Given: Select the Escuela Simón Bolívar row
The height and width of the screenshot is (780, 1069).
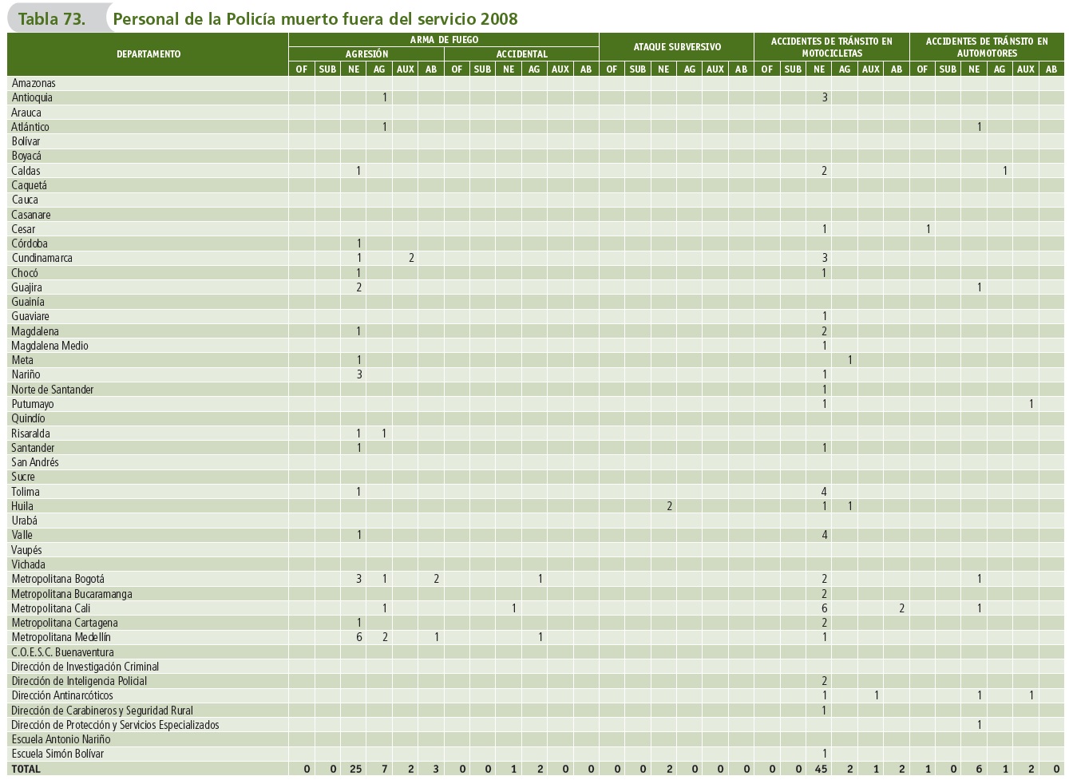Looking at the screenshot, I should click(57, 754).
